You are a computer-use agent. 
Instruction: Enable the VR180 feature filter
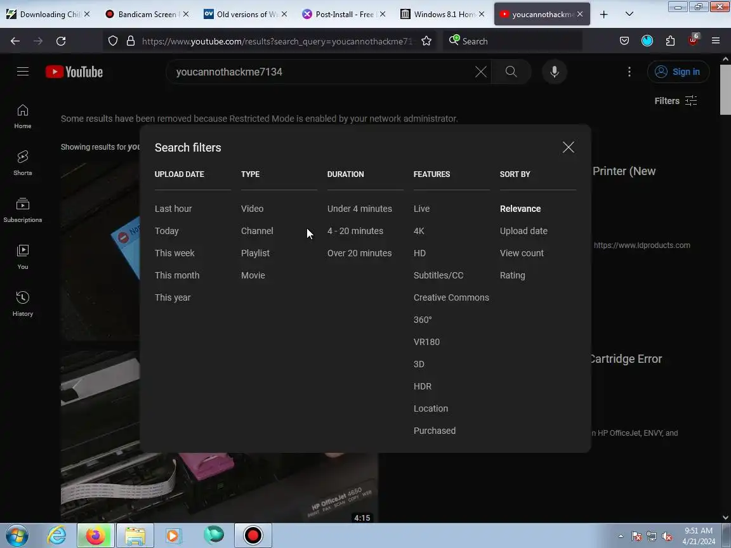point(426,342)
